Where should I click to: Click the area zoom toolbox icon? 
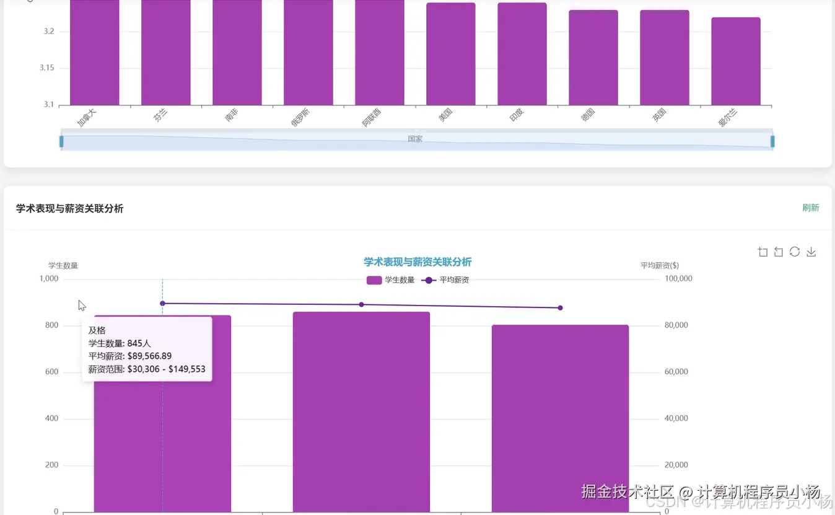[763, 252]
